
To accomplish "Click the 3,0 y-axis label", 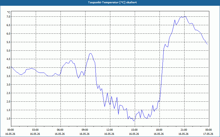I will tap(9, 85).
